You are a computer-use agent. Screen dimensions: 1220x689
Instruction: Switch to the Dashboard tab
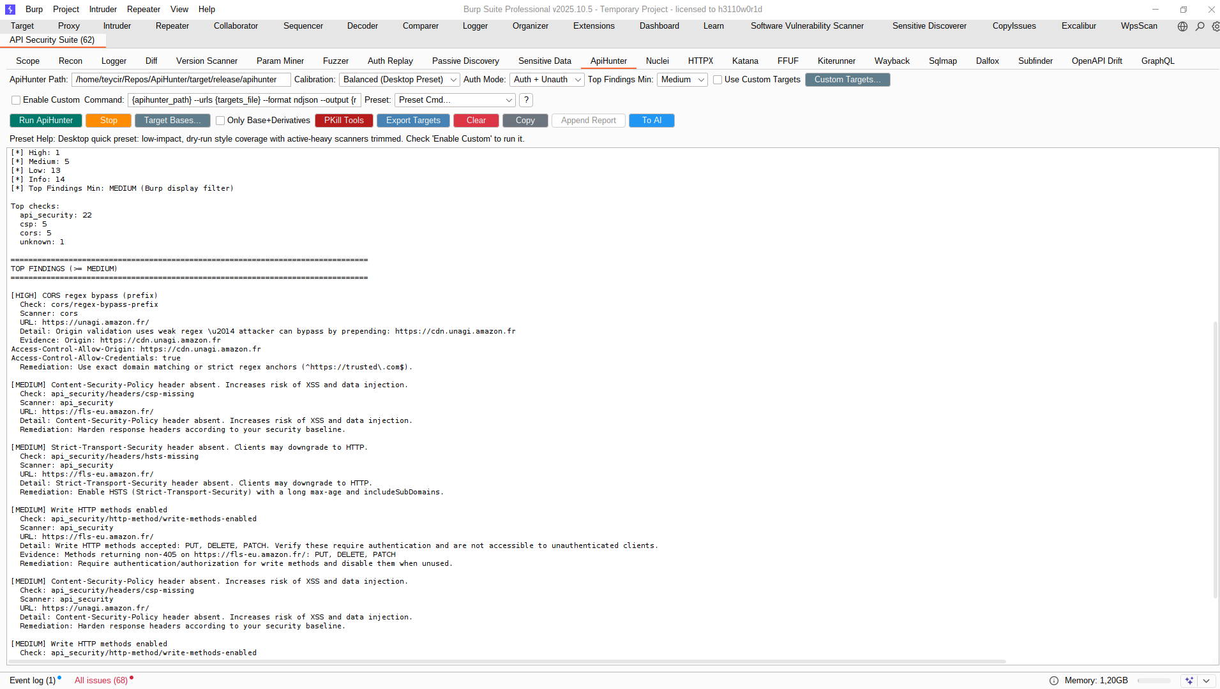point(659,26)
